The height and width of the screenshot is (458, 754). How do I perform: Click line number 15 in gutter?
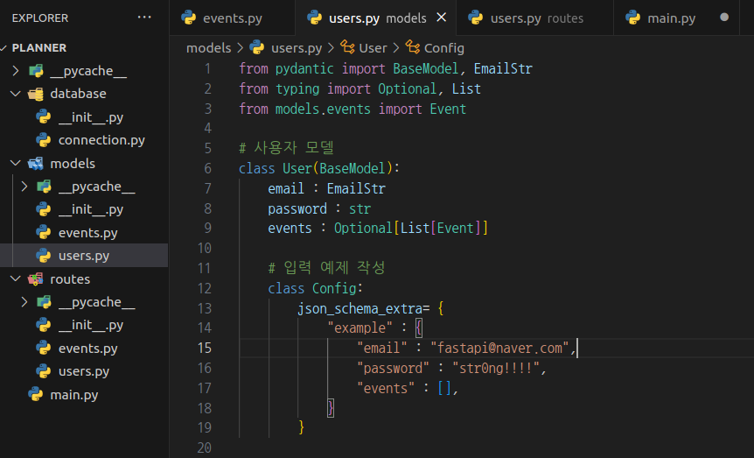click(x=204, y=349)
